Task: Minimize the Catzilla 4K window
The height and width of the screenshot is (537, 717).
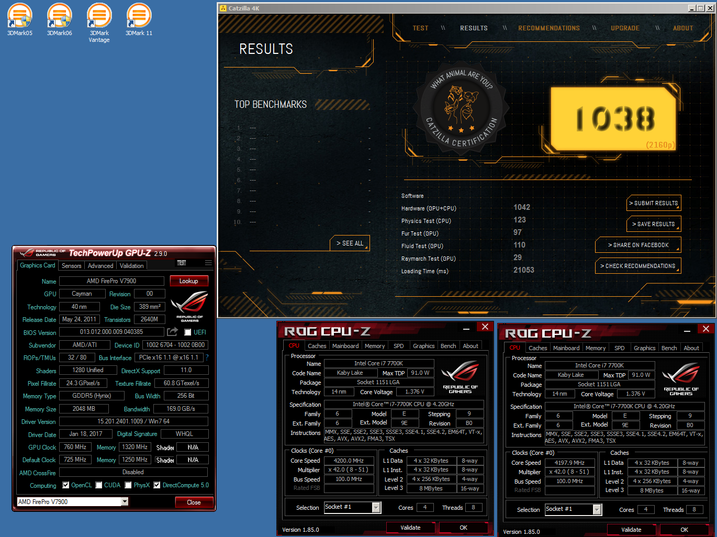Action: tap(692, 8)
